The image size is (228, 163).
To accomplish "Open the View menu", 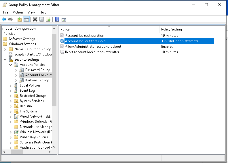I will (x=31, y=12).
